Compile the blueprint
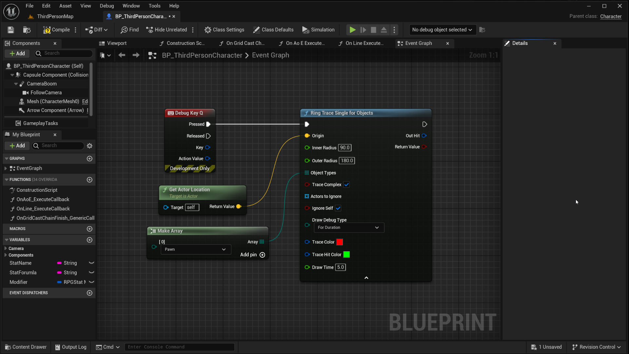629x354 pixels. point(56,30)
